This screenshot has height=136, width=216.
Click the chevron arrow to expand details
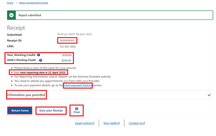(209, 95)
